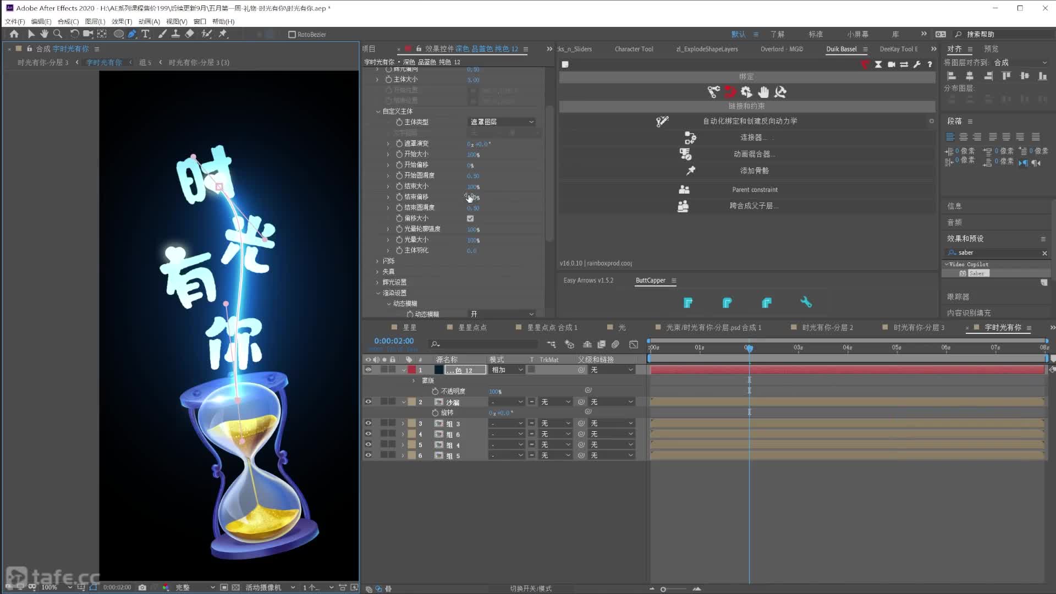Screen dimensions: 1056x594
Task: Click current time indicator playhead
Action: [749, 348]
